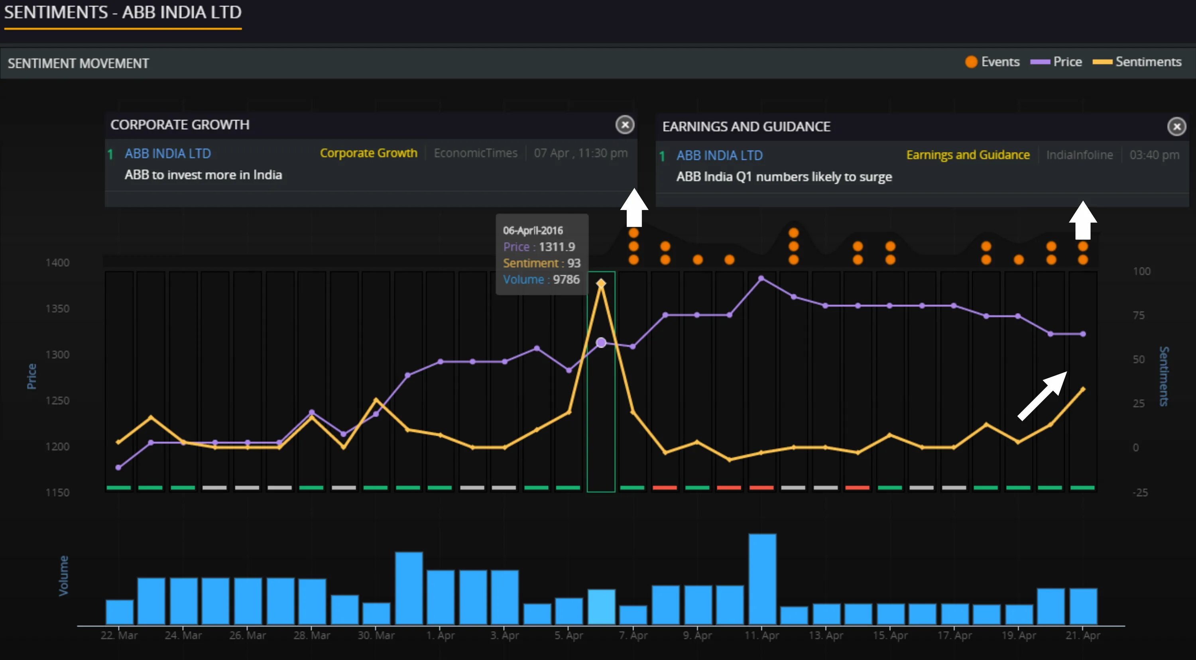Click the yellow 'Earnings and Guidance' category tag
The image size is (1196, 660).
click(x=968, y=155)
